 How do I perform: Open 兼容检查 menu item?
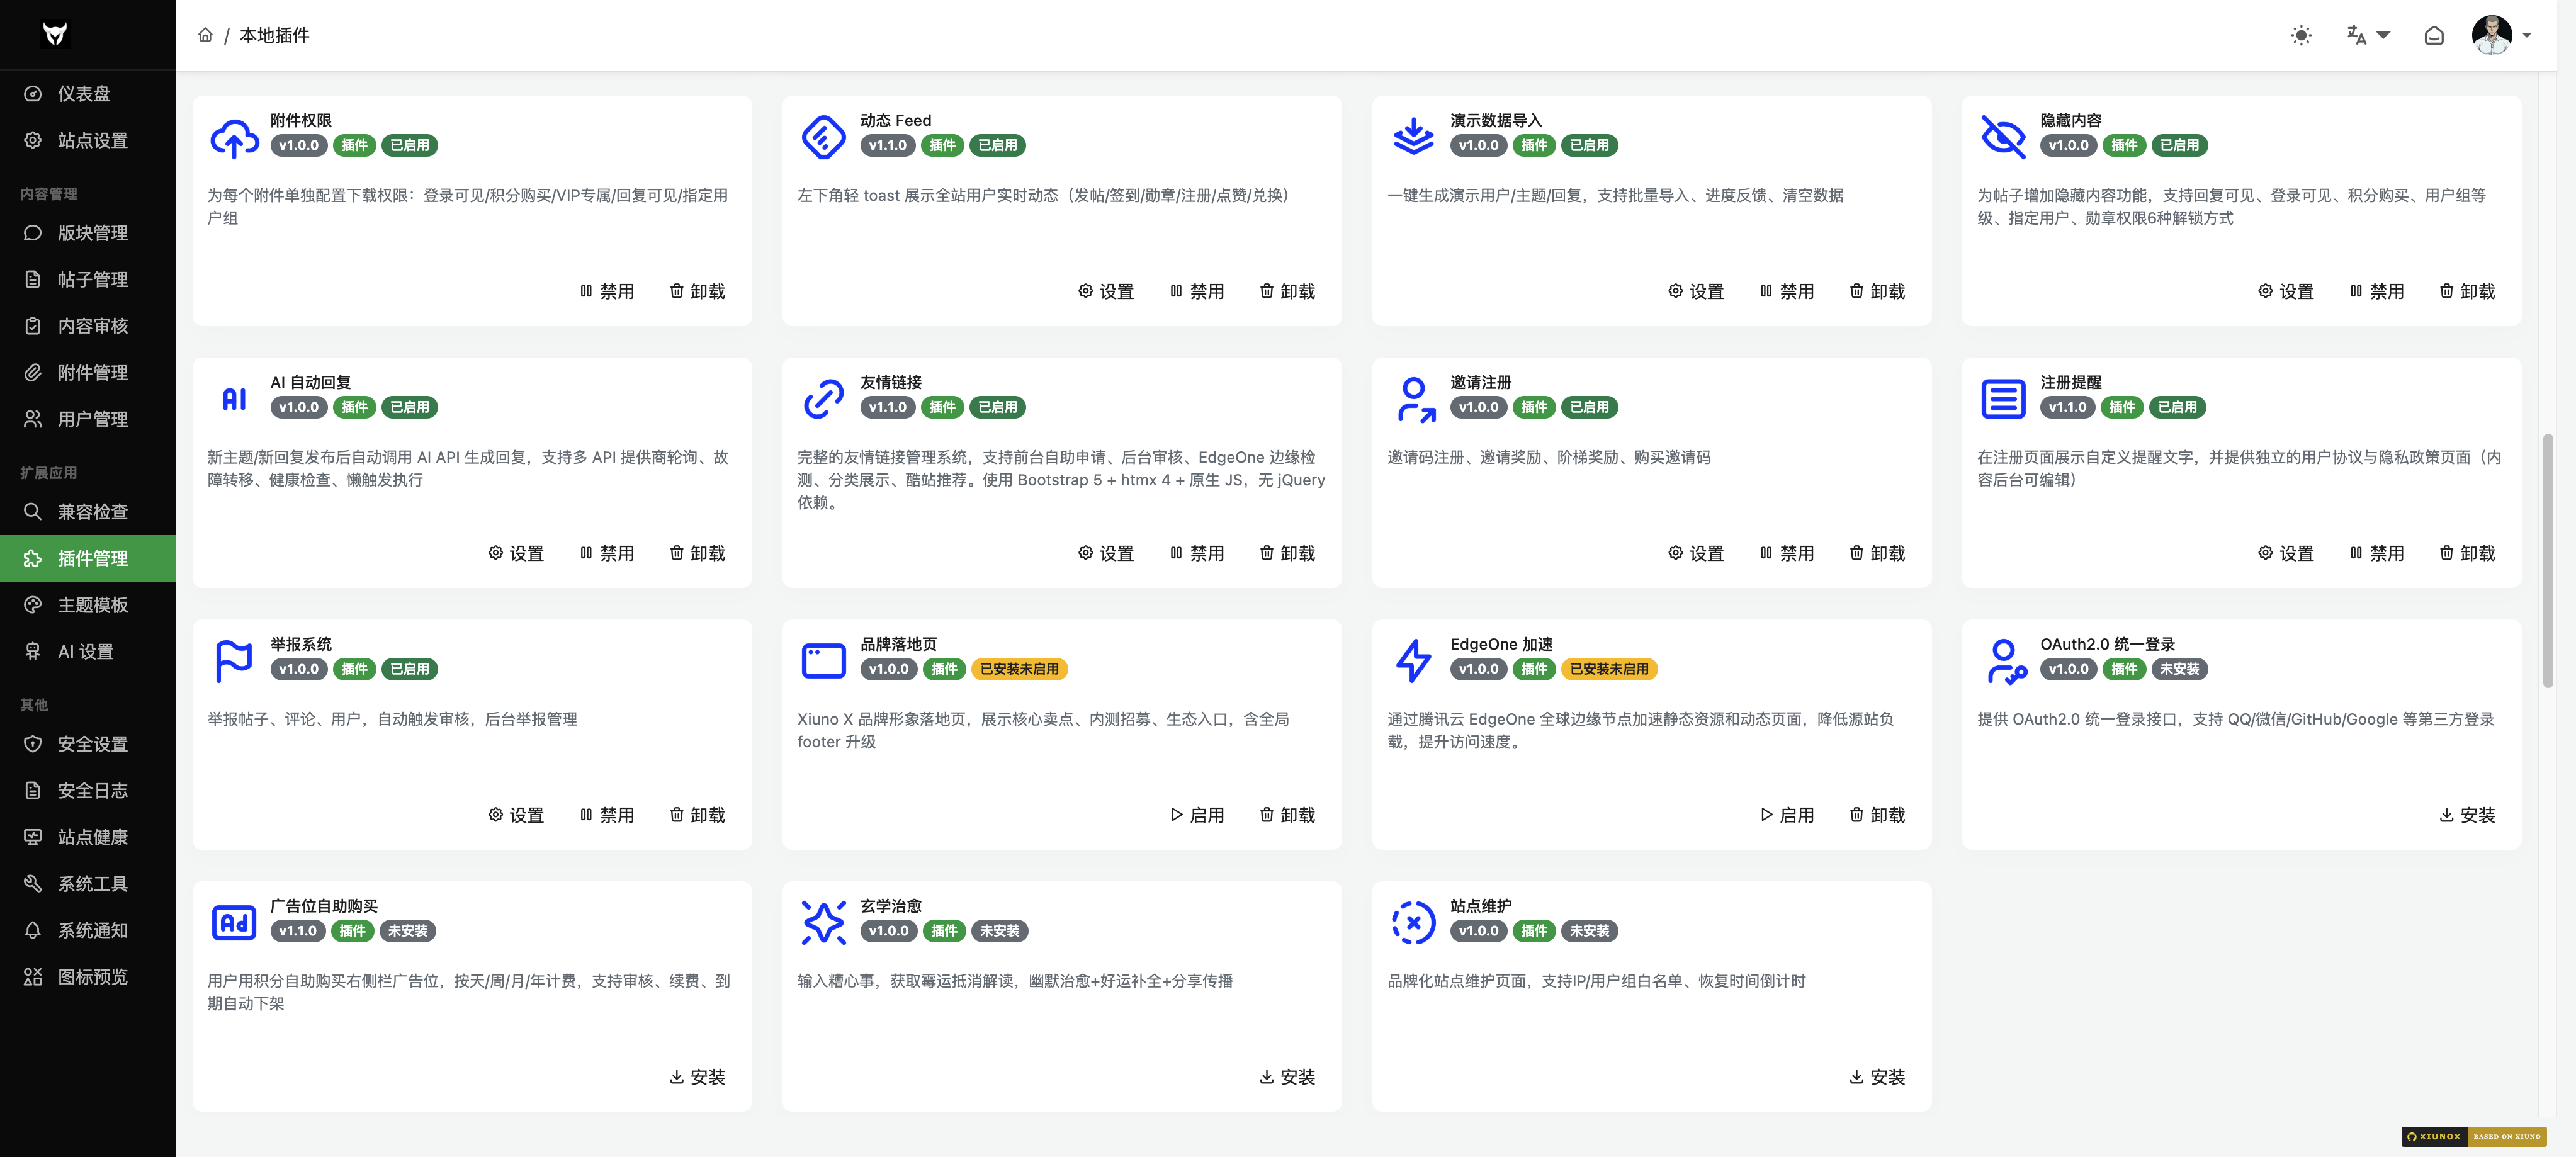click(x=88, y=512)
